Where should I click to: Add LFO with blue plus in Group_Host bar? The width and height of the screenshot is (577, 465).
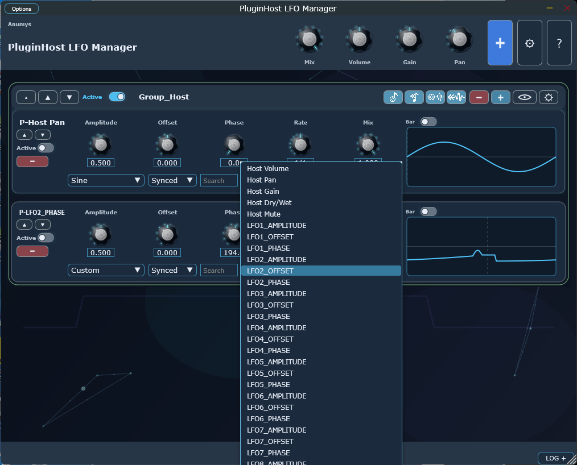(500, 97)
